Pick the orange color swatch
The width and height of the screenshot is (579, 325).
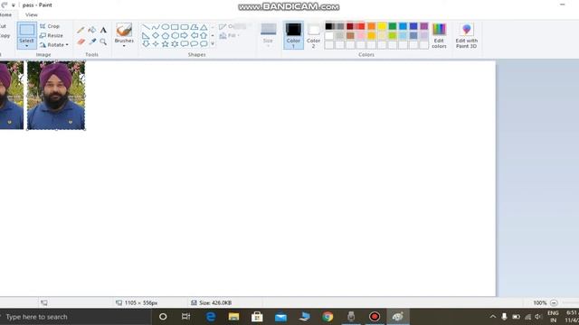[372, 26]
